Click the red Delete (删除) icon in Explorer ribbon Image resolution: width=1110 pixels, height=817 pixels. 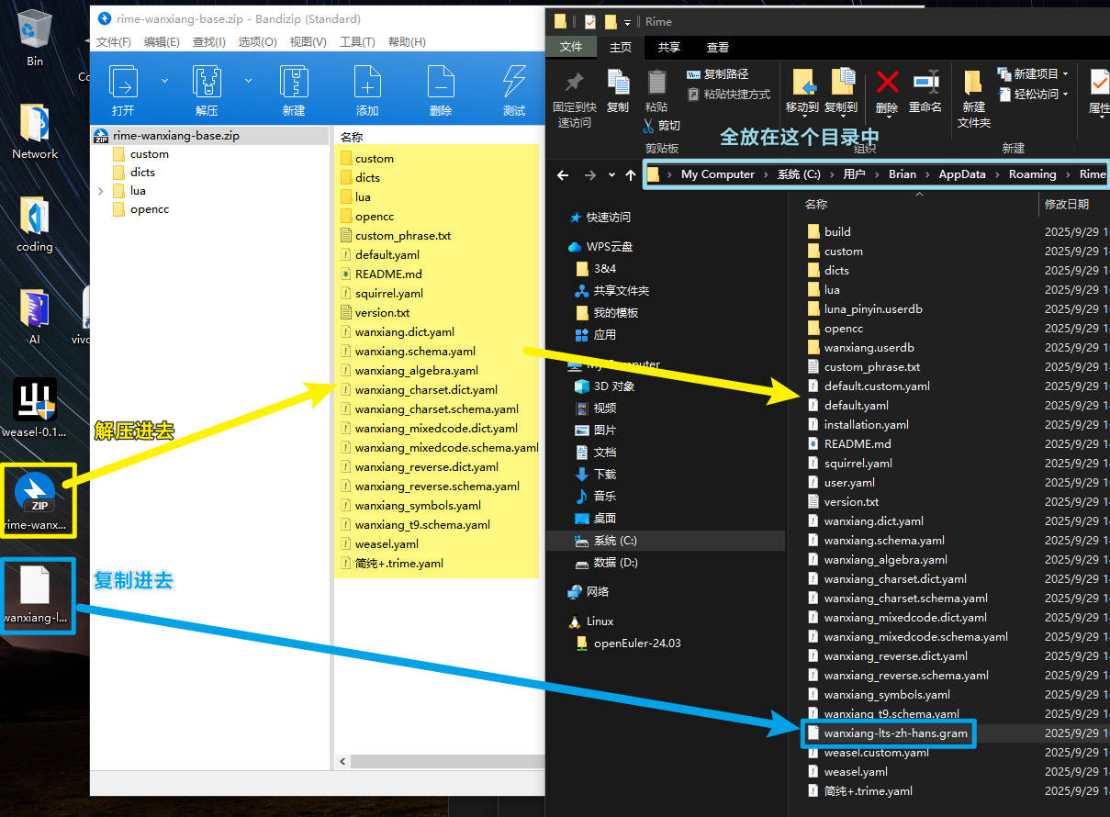click(887, 84)
